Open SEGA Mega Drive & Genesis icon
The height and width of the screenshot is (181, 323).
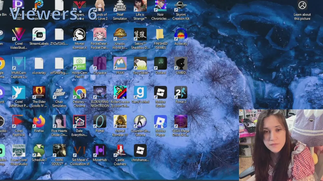click(181, 126)
